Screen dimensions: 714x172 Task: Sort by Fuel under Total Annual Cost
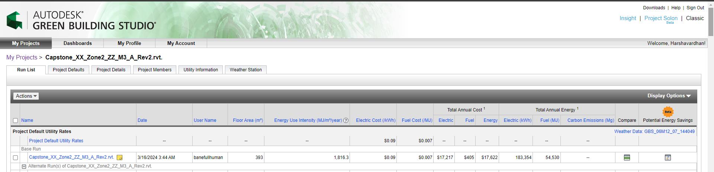coord(470,120)
